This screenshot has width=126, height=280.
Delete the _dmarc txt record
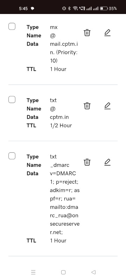87,162
